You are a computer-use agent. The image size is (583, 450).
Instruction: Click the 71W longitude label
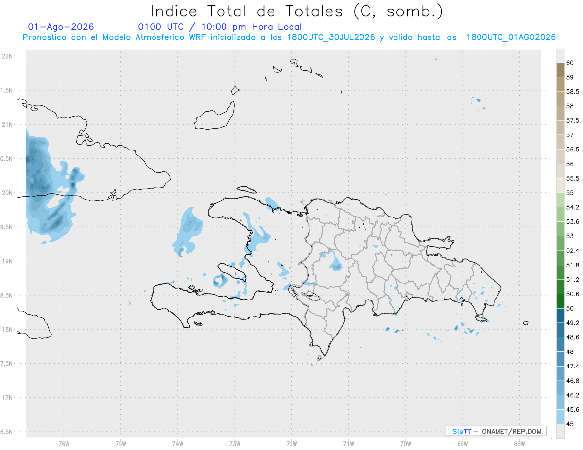(348, 444)
